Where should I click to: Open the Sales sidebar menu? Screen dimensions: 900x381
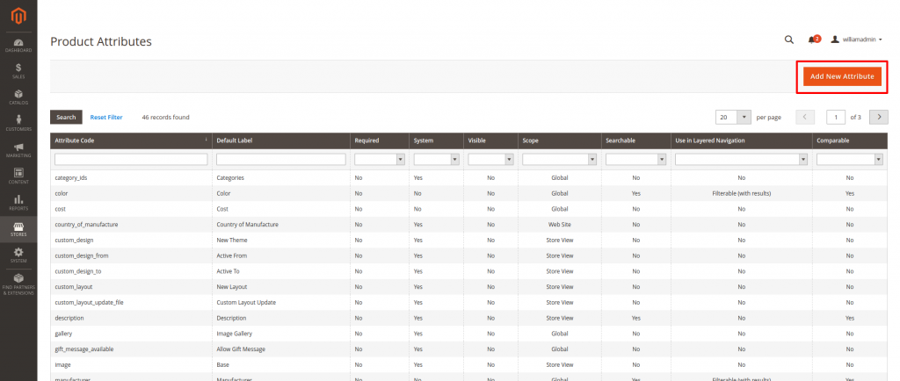[x=18, y=71]
